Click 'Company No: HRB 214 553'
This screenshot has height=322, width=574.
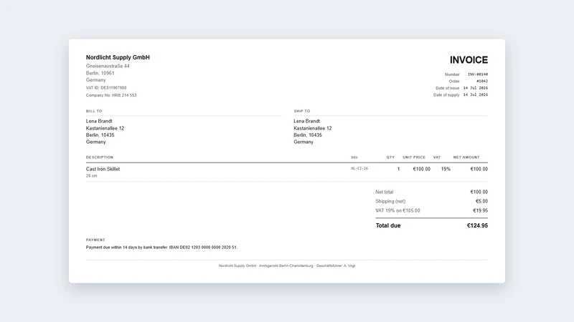pos(111,95)
